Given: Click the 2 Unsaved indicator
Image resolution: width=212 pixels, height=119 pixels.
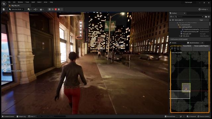Looking at the screenshot, I should coord(191,116).
